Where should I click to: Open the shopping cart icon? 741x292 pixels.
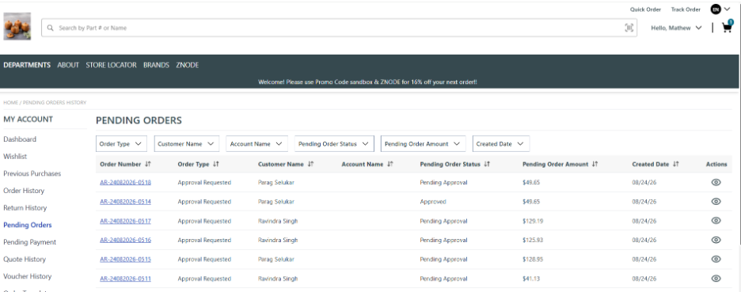tap(727, 28)
